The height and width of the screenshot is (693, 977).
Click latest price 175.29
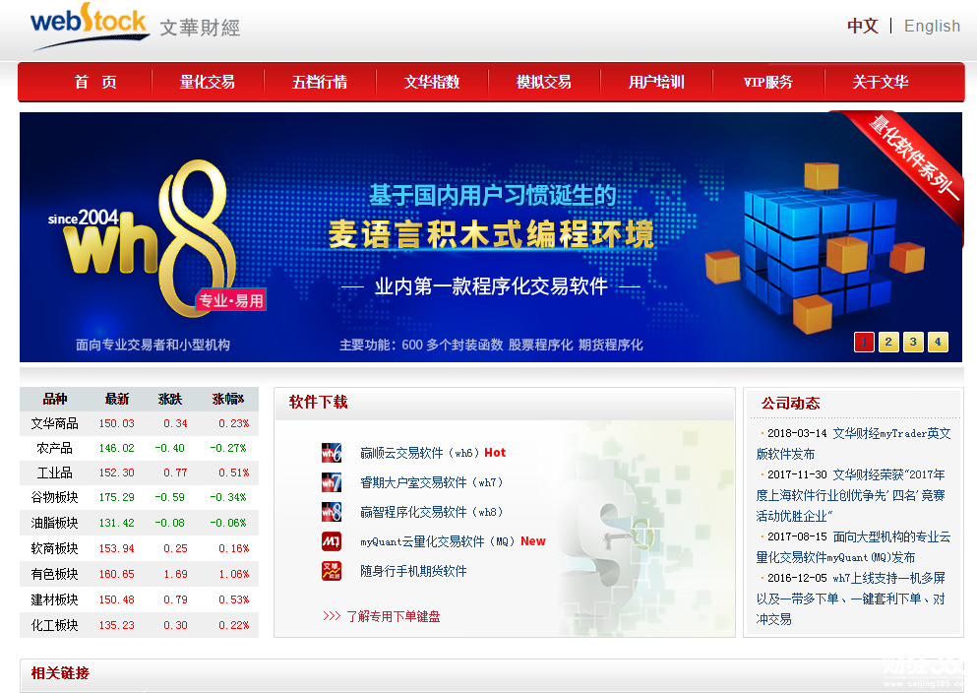point(116,497)
